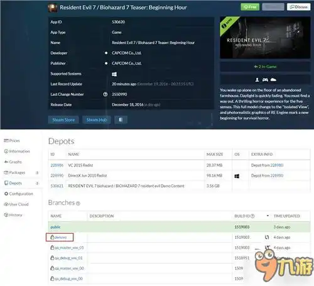Click the Windows OS icon in DirectX depot row
Screen dimensions: 314x286
coord(237,176)
